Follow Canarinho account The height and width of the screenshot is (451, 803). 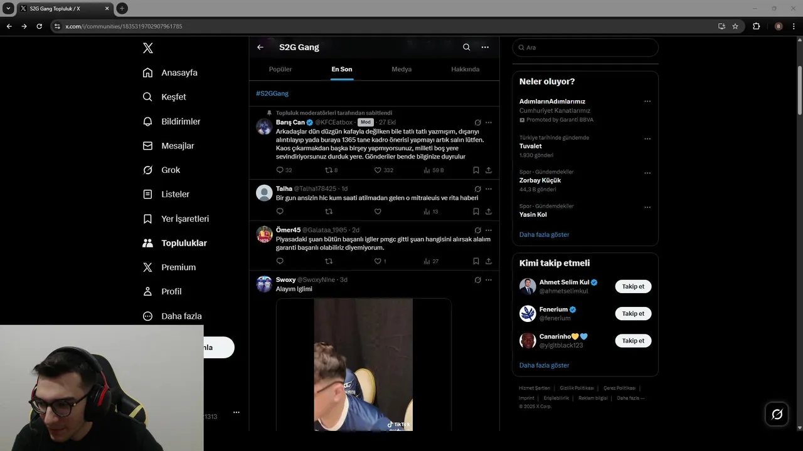tap(633, 341)
